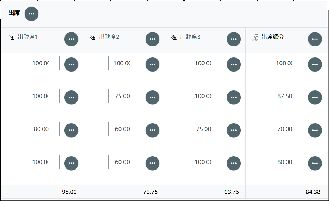Click the attendance icon beside 出缺席2

tap(93, 37)
